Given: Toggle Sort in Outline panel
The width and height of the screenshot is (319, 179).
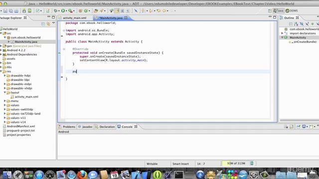Looking at the screenshot, I should pos(296,24).
